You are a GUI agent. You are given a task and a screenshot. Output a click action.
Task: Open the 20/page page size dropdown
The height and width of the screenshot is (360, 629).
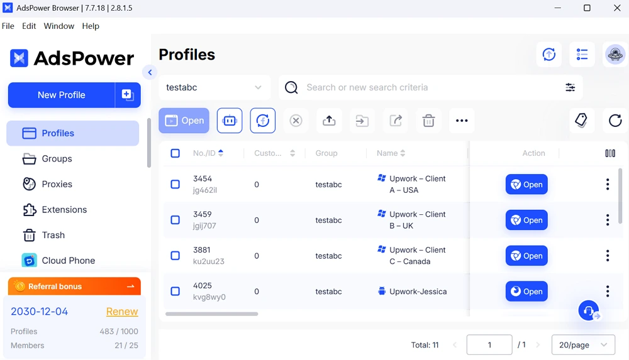tap(583, 345)
